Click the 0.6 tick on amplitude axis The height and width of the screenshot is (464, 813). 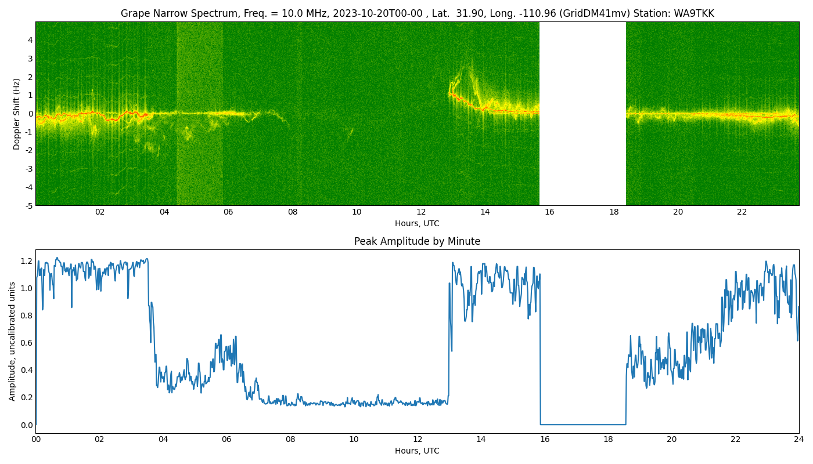tap(26, 343)
